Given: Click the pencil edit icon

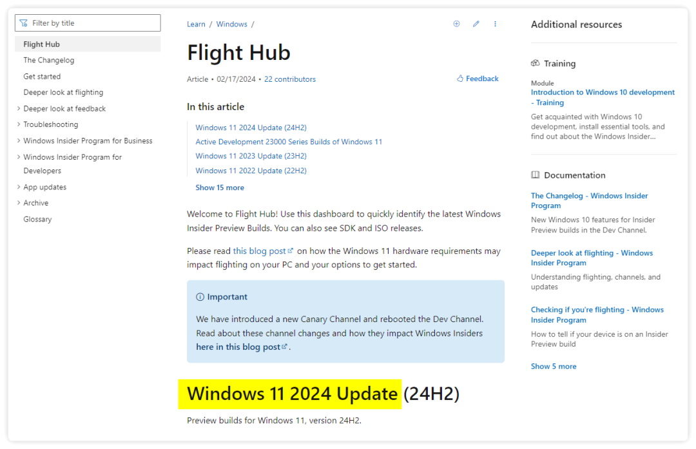Looking at the screenshot, I should (x=476, y=24).
